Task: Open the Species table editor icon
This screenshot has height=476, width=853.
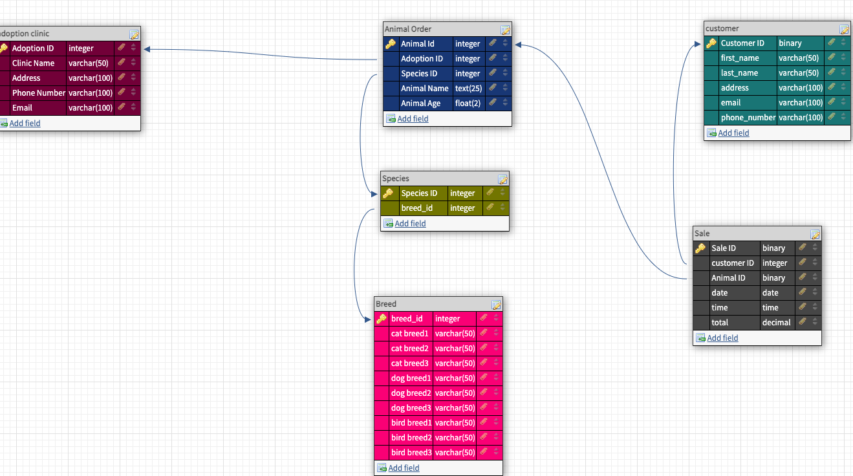Action: point(503,178)
